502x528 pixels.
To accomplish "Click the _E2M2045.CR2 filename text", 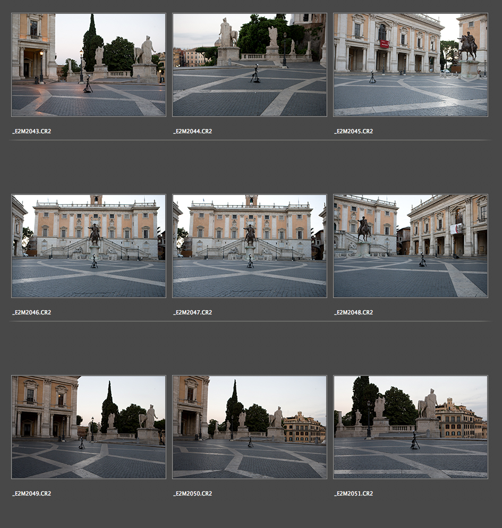I will click(x=354, y=131).
